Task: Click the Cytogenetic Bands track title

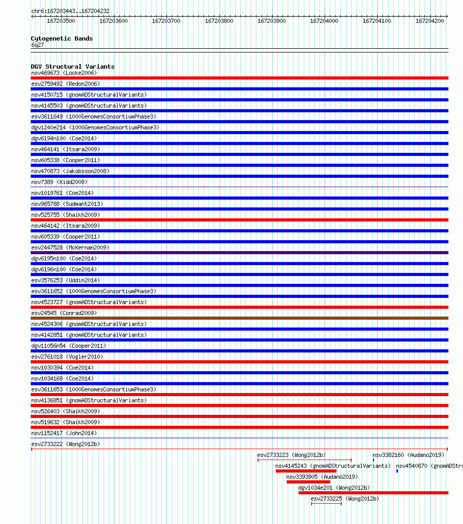Action: (x=62, y=38)
